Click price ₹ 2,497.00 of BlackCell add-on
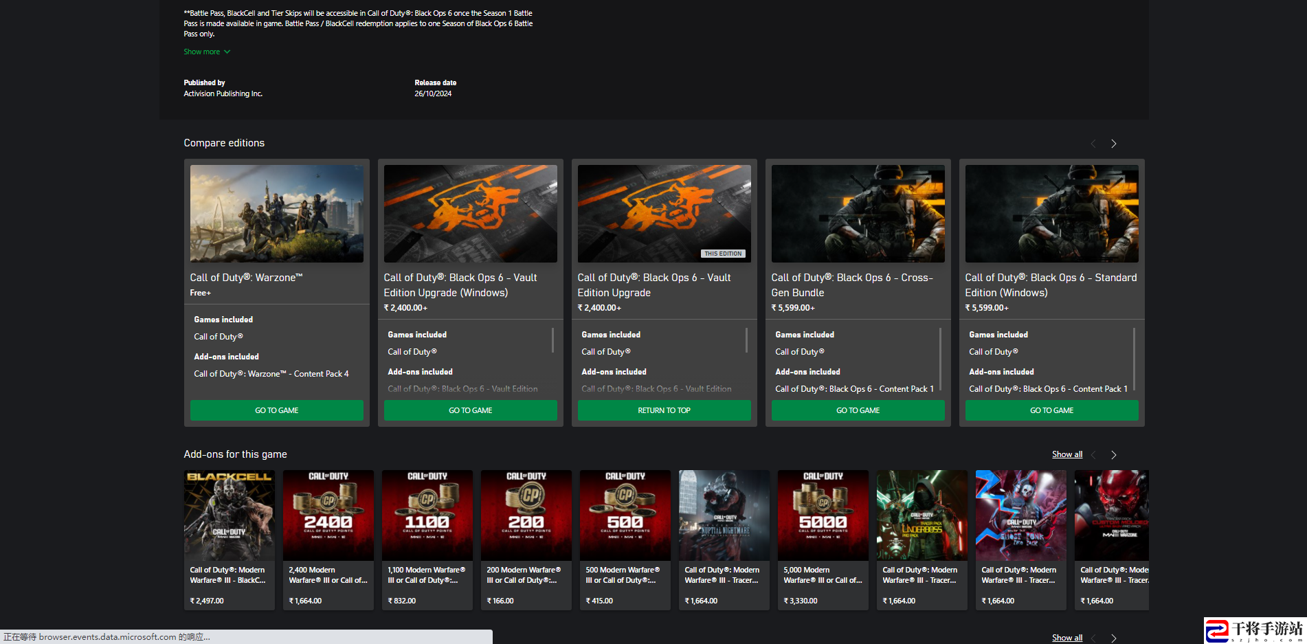Viewport: 1307px width, 644px height. [x=207, y=601]
